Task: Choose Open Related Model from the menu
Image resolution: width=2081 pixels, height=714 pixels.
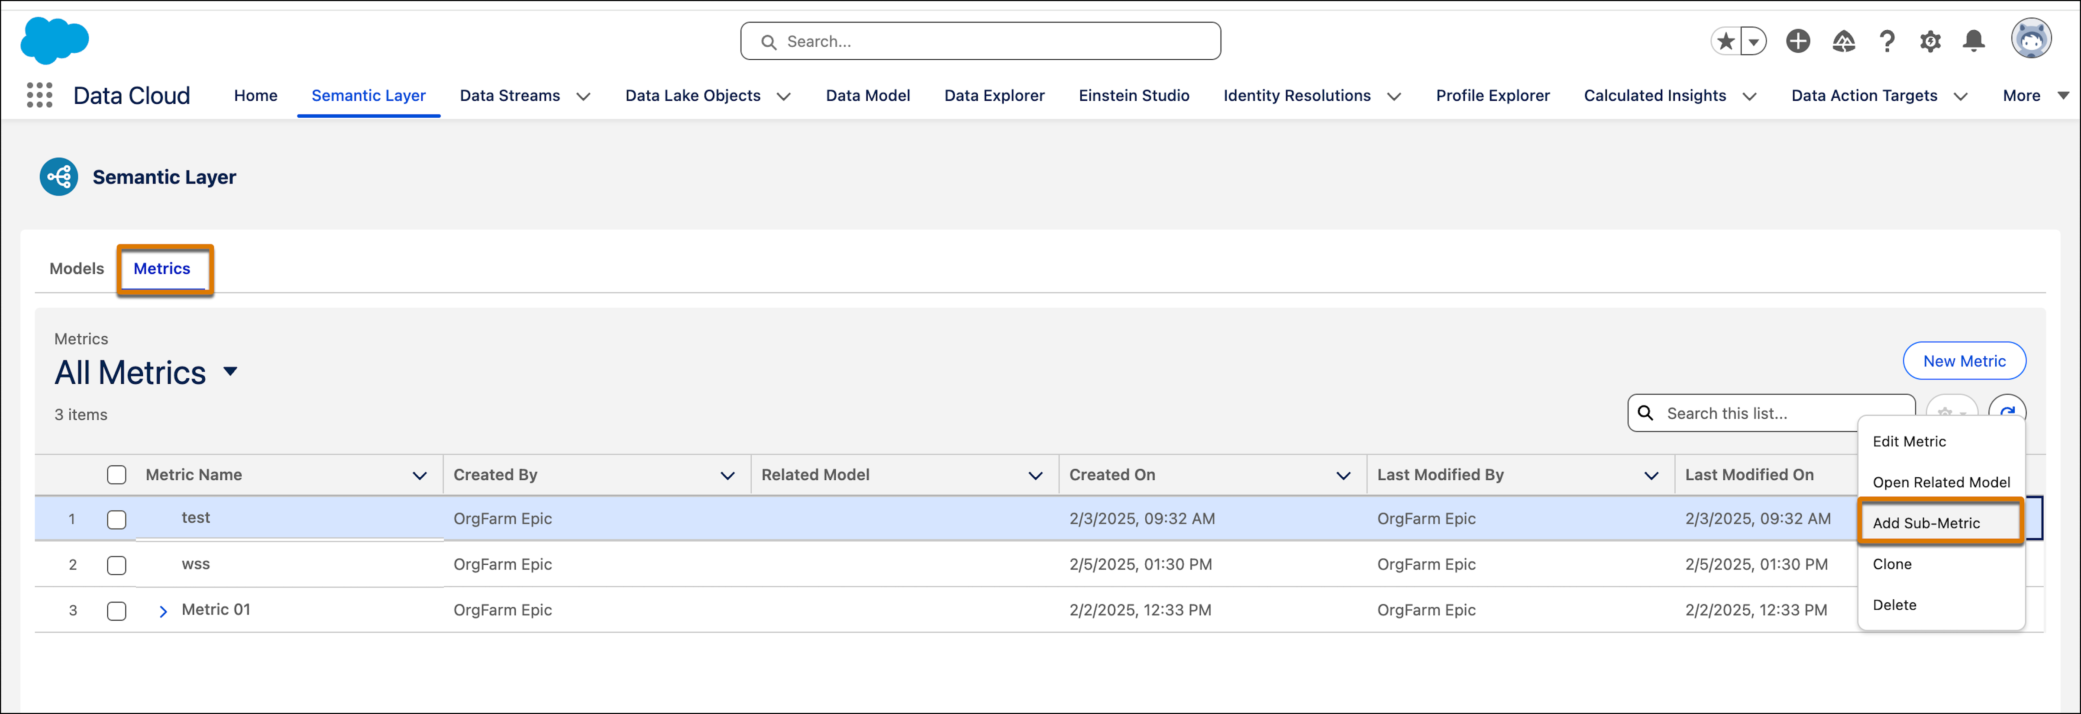Action: pyautogui.click(x=1940, y=482)
